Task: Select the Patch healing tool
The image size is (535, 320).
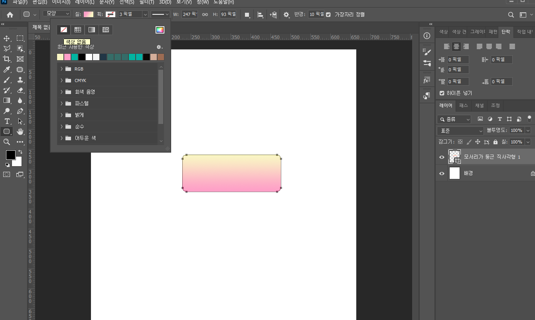Action: (20, 69)
